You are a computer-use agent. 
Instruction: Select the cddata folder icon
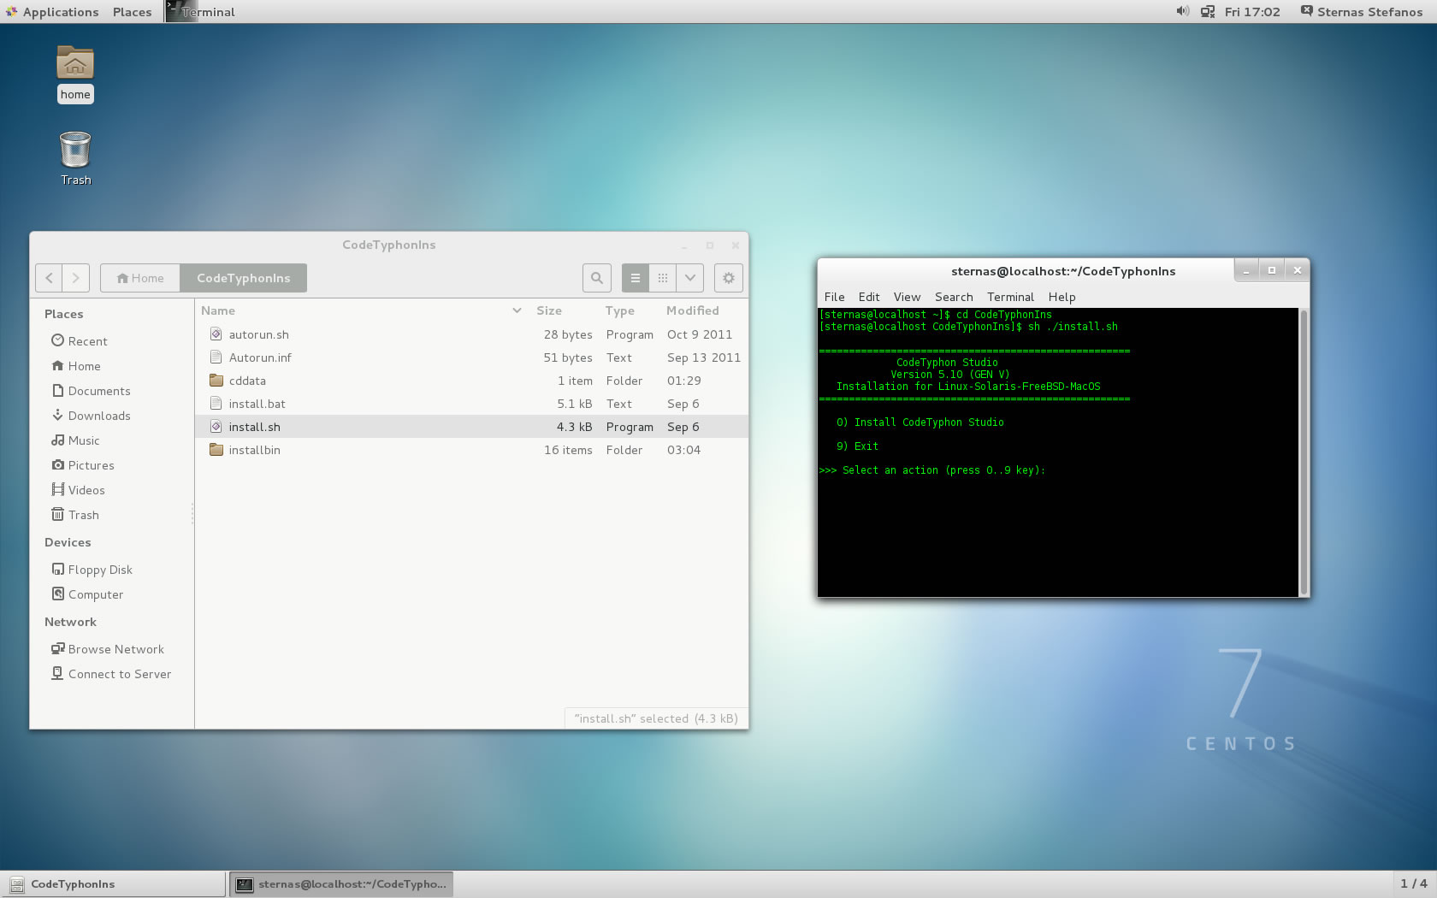[x=216, y=381]
